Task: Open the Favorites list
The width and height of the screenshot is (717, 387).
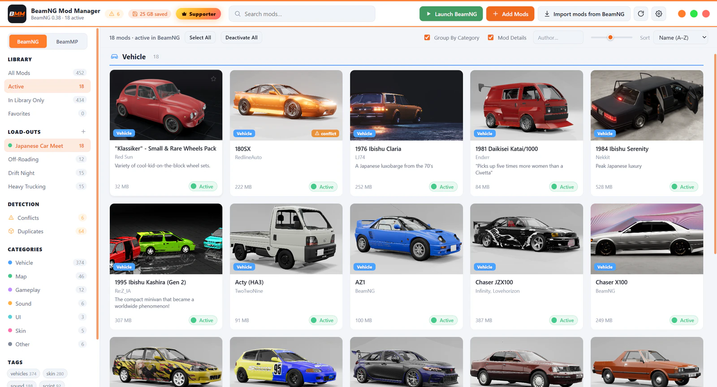Action: pos(47,114)
